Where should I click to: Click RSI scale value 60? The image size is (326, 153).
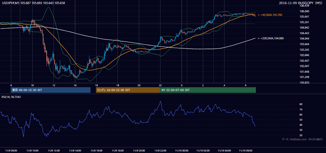tap(301, 114)
